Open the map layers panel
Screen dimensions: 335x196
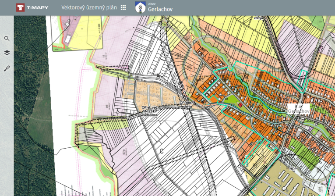pyautogui.click(x=7, y=53)
